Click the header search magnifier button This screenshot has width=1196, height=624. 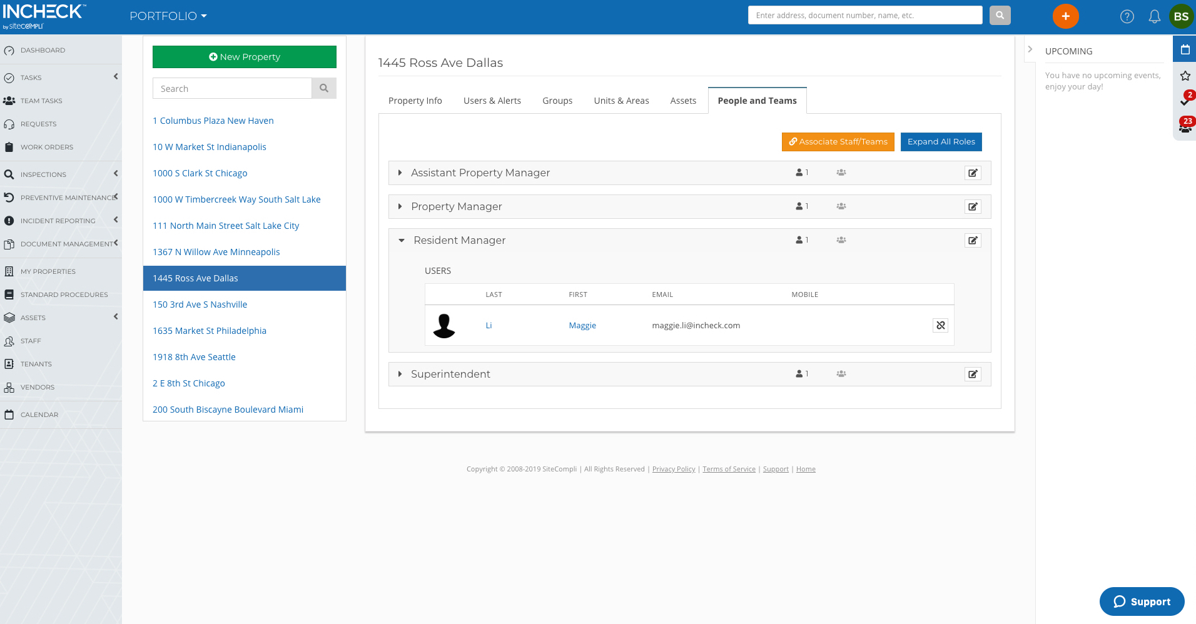[1000, 16]
